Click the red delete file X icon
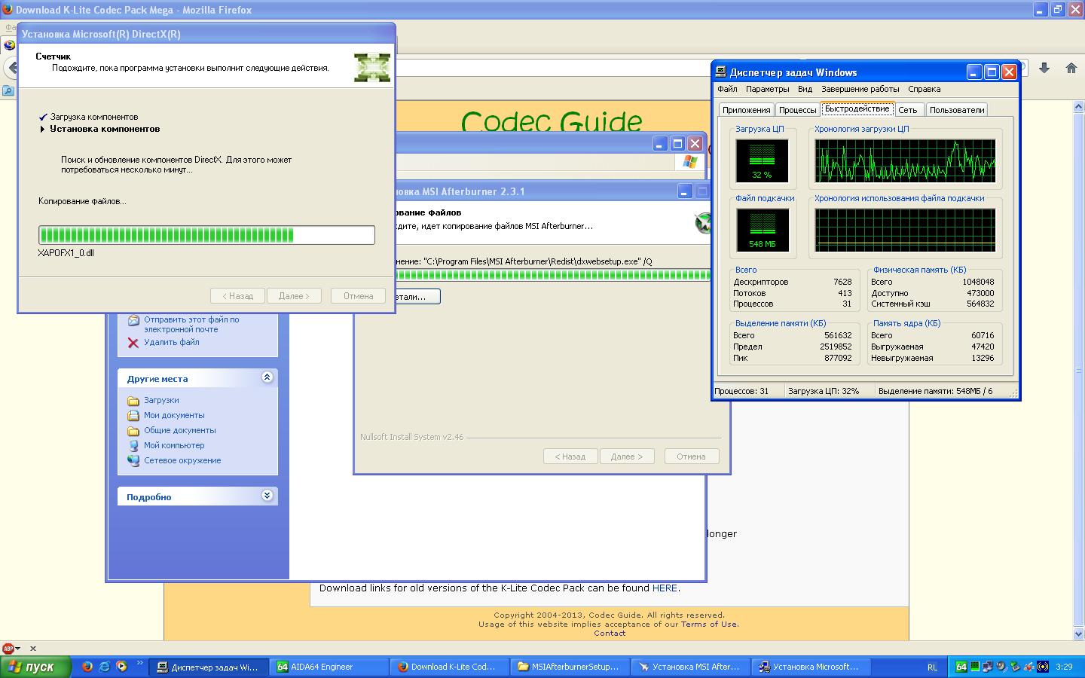This screenshot has height=678, width=1085. (133, 343)
